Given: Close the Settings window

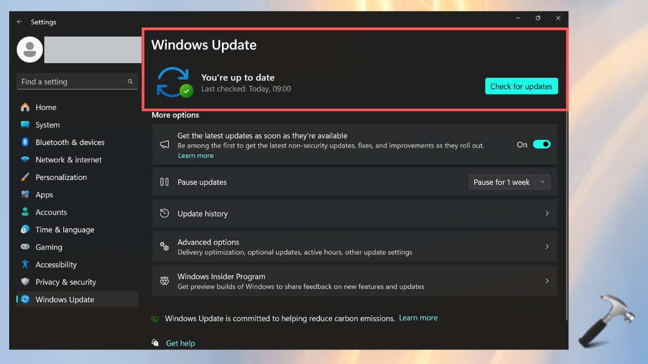Looking at the screenshot, I should 558,18.
